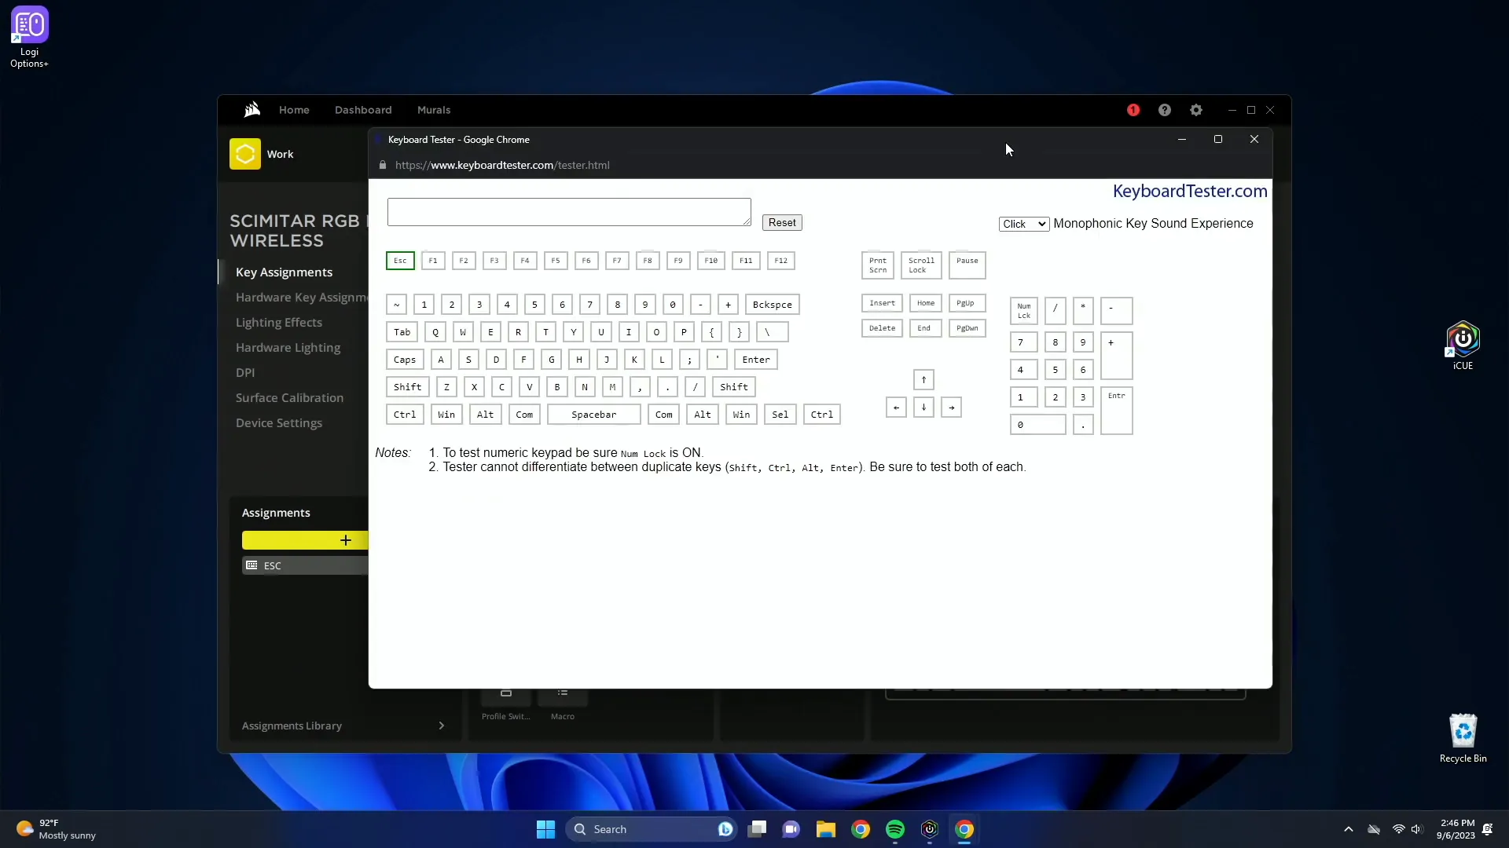Screen dimensions: 1509x848
Task: Open the iCUE red alert notification icon
Action: [x=1133, y=110]
